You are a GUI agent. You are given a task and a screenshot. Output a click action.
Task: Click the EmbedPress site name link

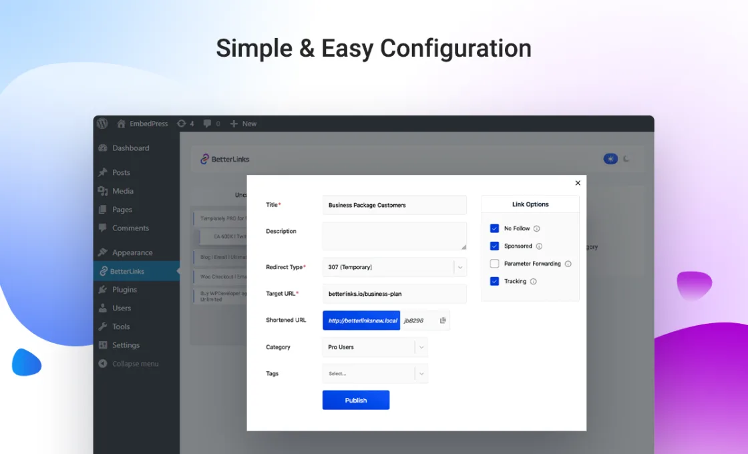[x=149, y=124]
